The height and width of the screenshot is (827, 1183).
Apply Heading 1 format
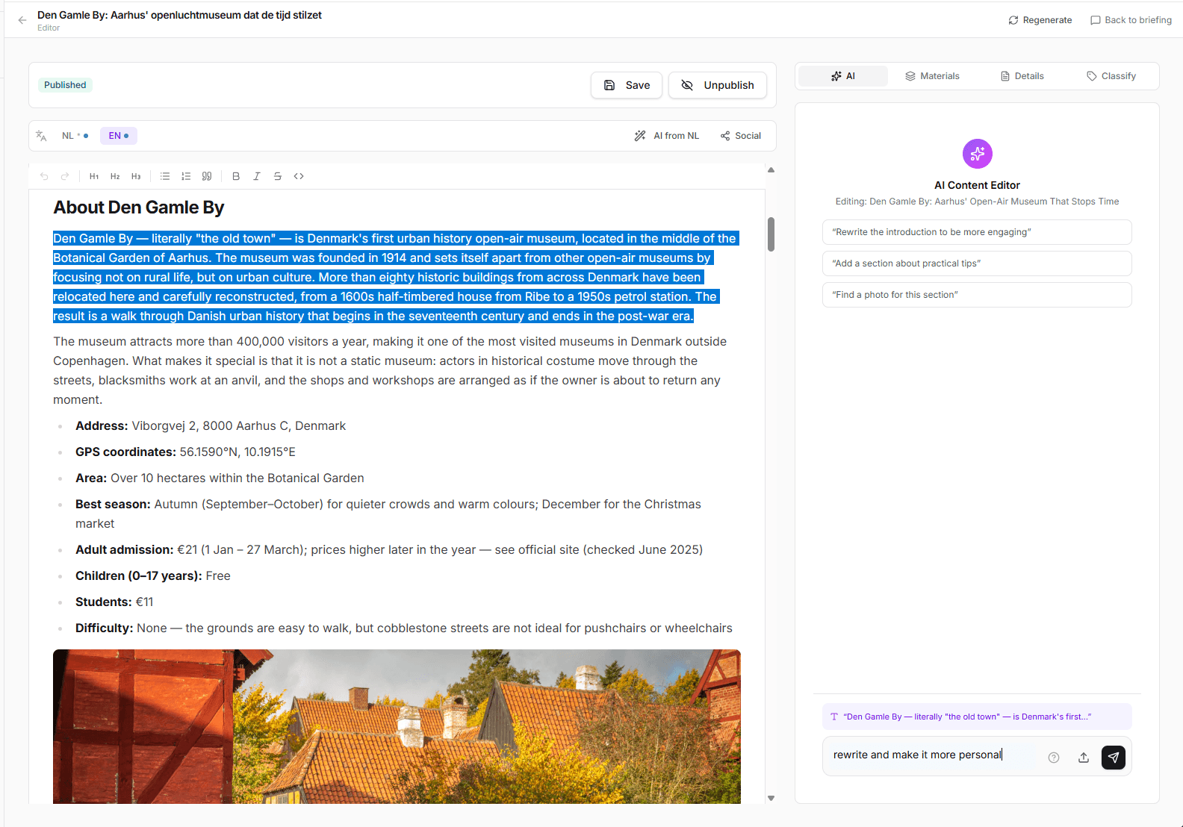pyautogui.click(x=94, y=176)
